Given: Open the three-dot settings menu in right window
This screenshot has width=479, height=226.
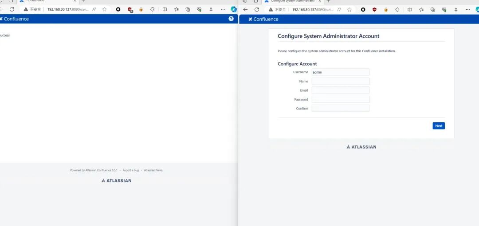Looking at the screenshot, I should pyautogui.click(x=468, y=9).
